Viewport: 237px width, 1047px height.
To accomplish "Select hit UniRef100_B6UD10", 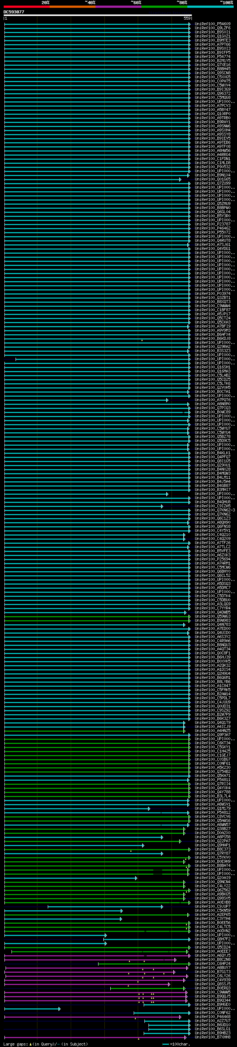I will (213, 1025).
